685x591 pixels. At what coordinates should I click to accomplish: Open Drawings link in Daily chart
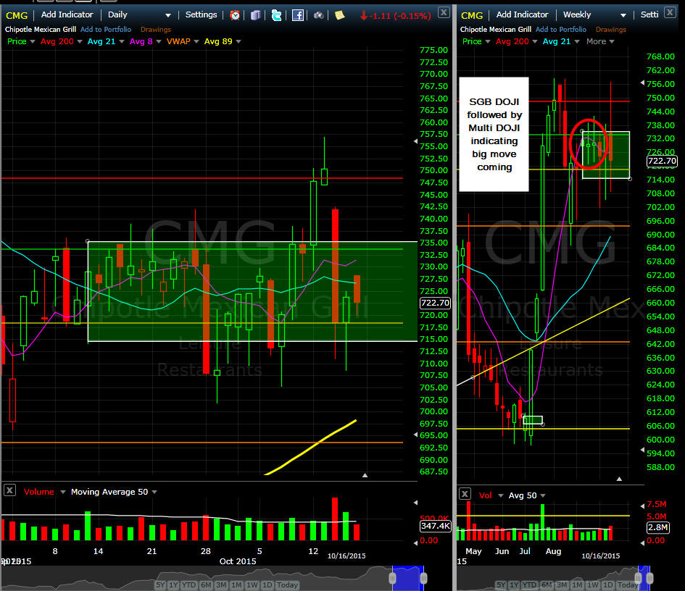(x=156, y=29)
